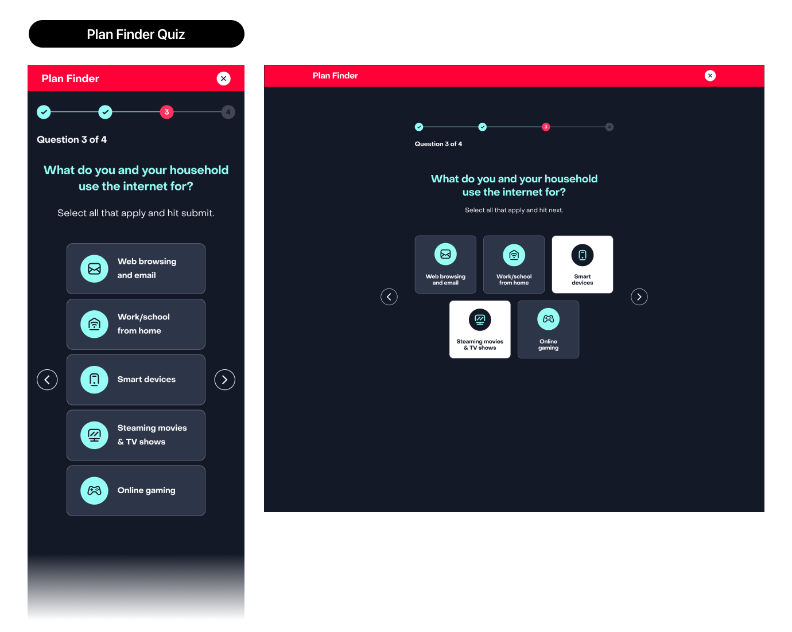This screenshot has height=632, width=792.
Task: Click the Plan Finder Quiz black label
Action: click(137, 34)
